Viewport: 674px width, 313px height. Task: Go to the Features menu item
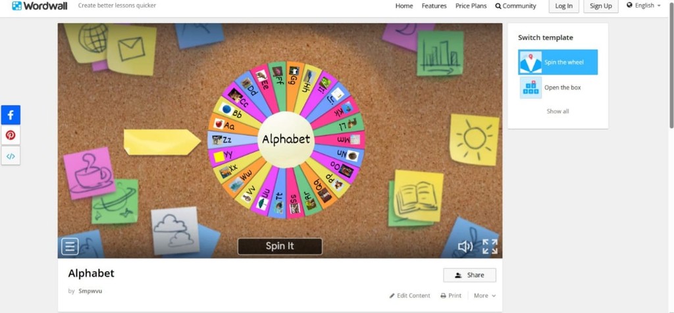coord(434,6)
